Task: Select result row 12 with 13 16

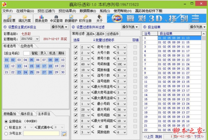Action: tap(172, 86)
